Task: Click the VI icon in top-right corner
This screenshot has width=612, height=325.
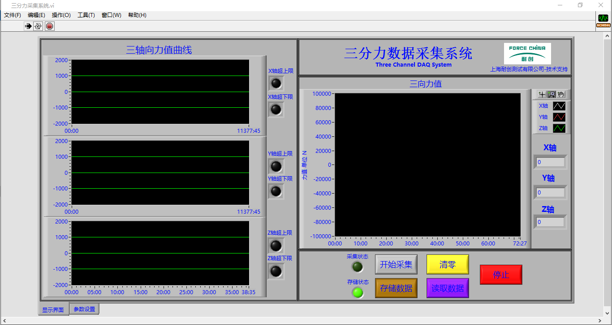Action: click(x=603, y=21)
